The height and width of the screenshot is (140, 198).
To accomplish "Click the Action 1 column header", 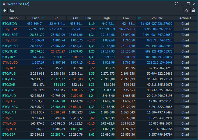I will pyautogui.click(x=185, y=18).
